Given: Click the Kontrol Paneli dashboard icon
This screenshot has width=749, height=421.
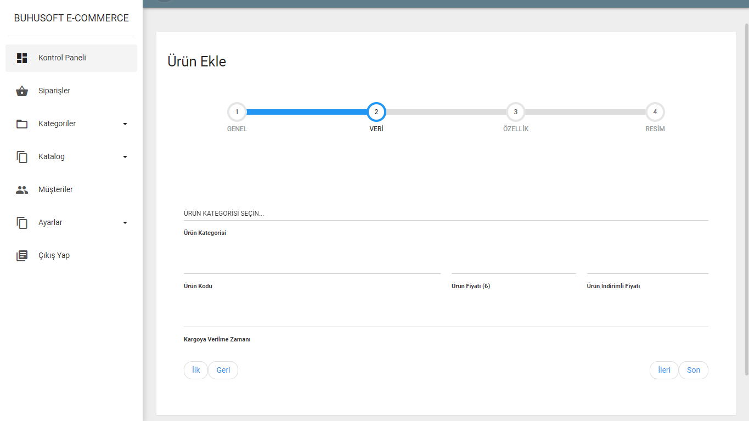Looking at the screenshot, I should 22,58.
